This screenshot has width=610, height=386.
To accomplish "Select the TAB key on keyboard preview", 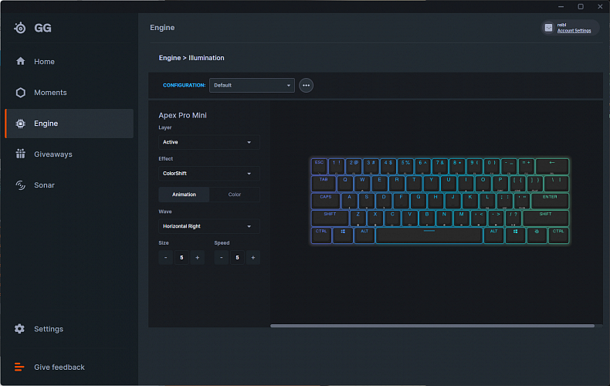I will click(x=324, y=183).
